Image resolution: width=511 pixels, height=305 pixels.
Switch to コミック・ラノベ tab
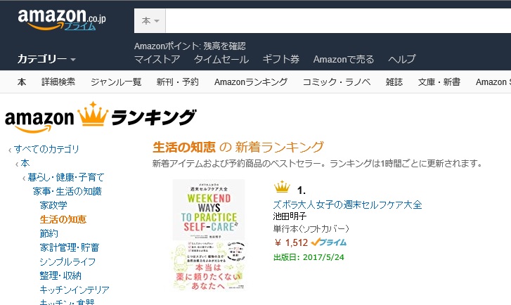[x=337, y=82]
